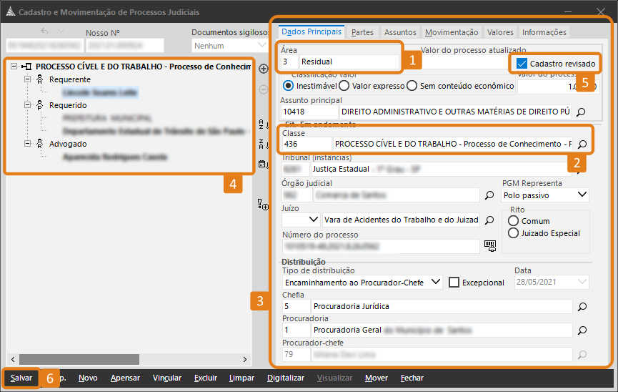Open the PGM Representa dropdown

(582, 195)
